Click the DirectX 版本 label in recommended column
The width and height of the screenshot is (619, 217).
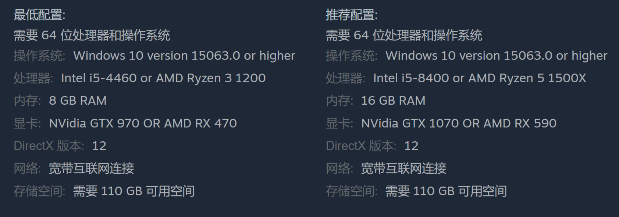[361, 146]
